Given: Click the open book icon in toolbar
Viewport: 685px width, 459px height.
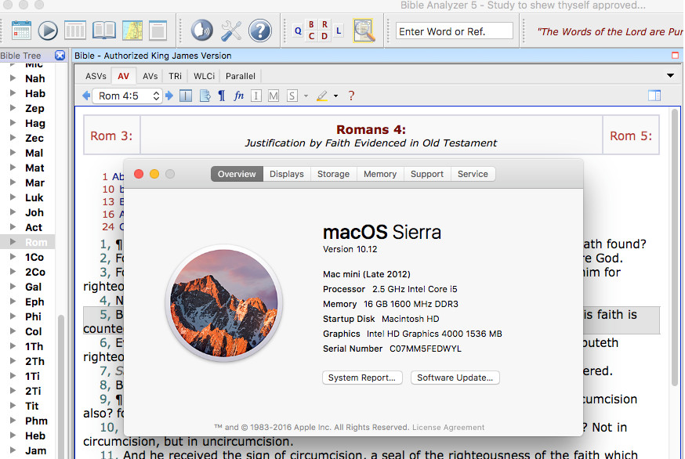Looking at the screenshot, I should [104, 31].
